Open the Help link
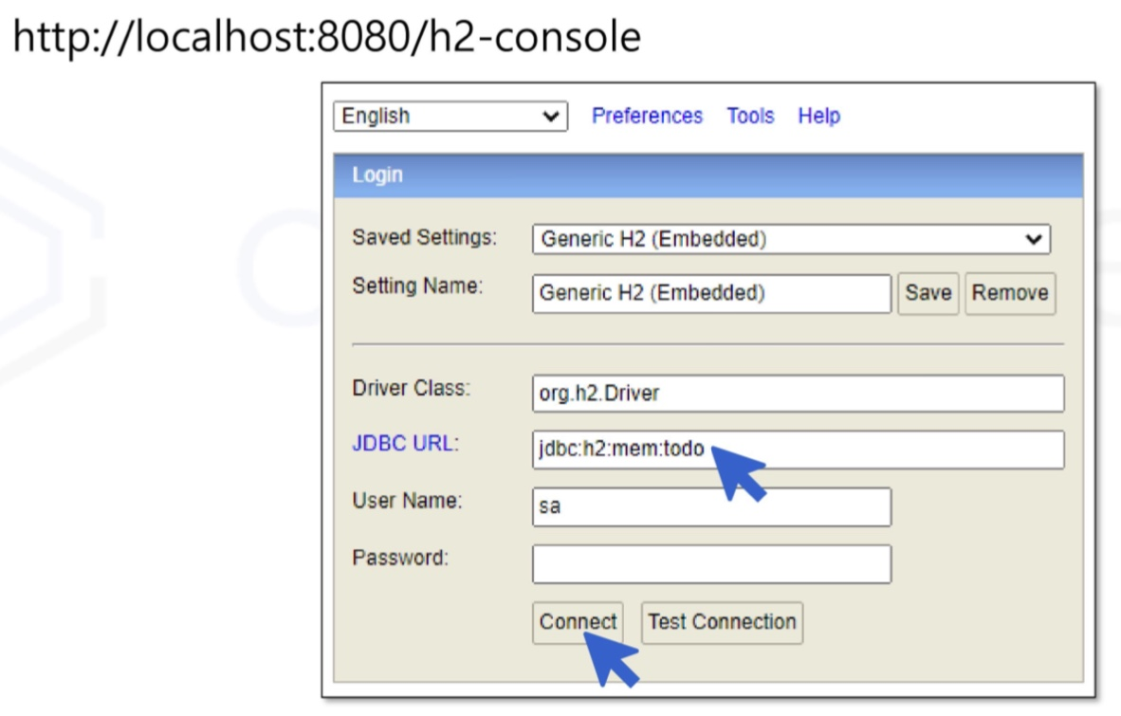 coord(818,116)
